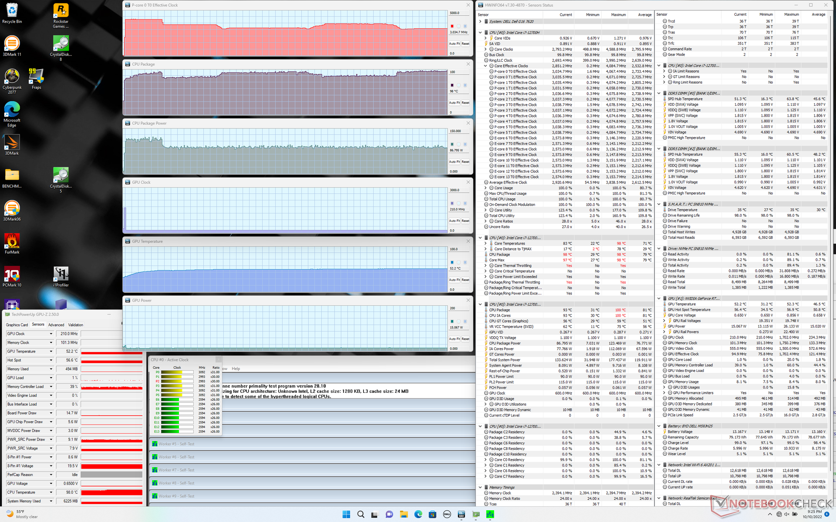Open the Fraps desktop icon
Image resolution: width=836 pixels, height=522 pixels.
37,78
